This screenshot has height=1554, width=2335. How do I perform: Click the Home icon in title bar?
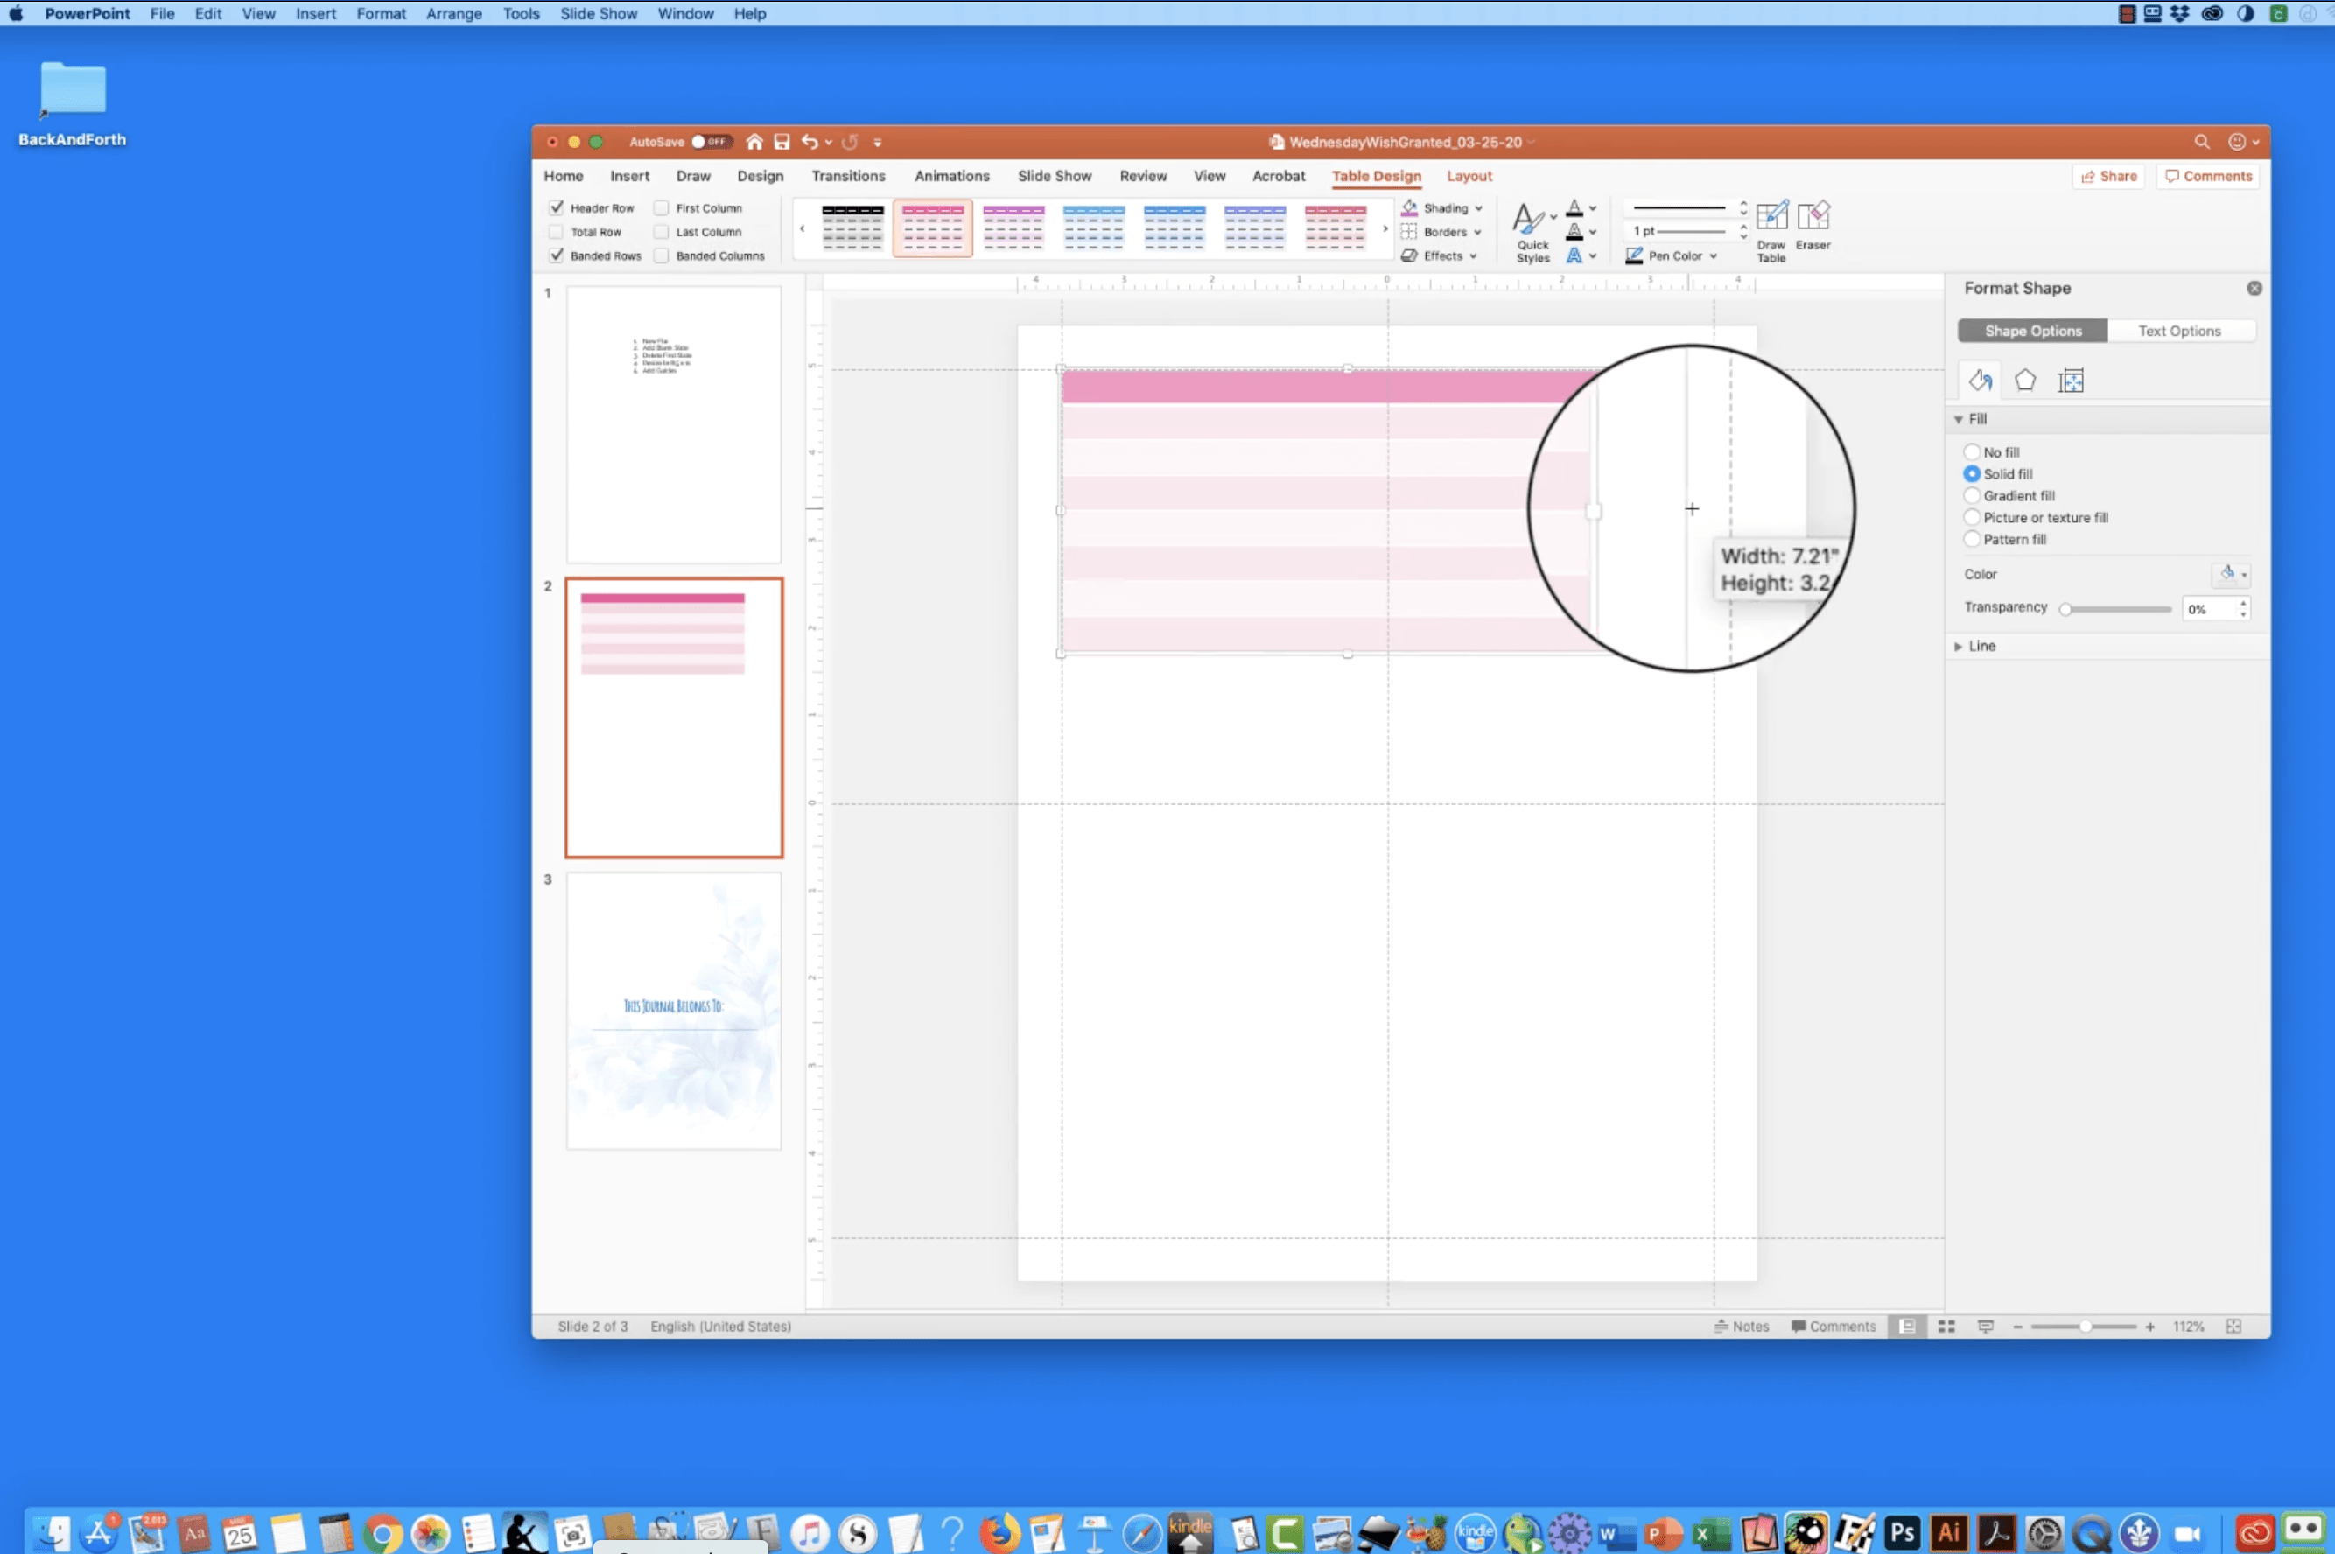point(754,142)
